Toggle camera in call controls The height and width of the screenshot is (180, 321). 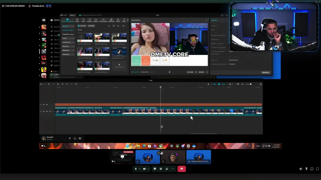(x=144, y=169)
